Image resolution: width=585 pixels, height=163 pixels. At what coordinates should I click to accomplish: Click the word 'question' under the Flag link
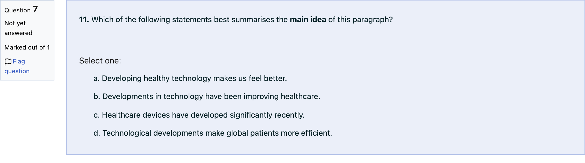pyautogui.click(x=17, y=71)
